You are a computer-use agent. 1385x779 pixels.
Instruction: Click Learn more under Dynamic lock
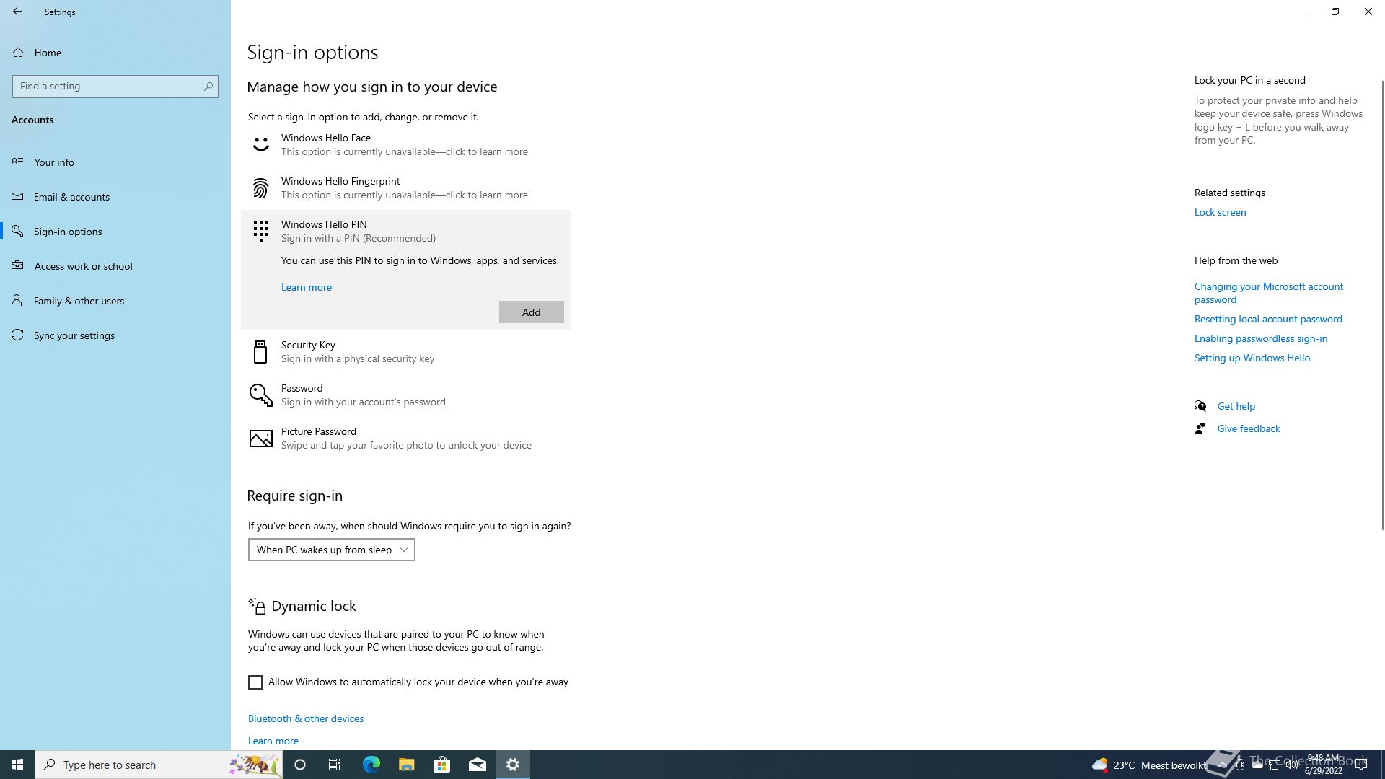pos(273,741)
